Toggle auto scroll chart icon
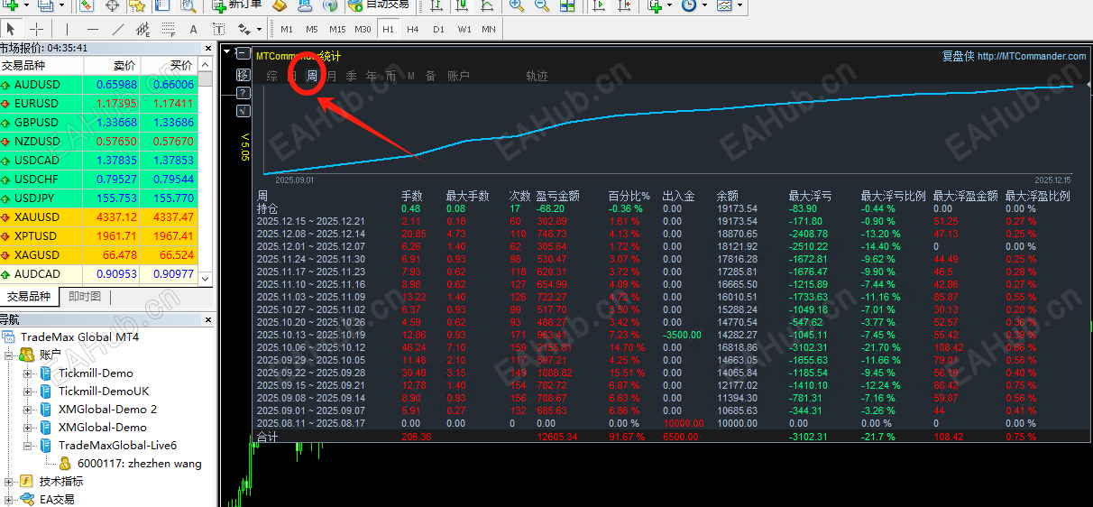Screen dimensions: 1093x507 click(x=599, y=5)
